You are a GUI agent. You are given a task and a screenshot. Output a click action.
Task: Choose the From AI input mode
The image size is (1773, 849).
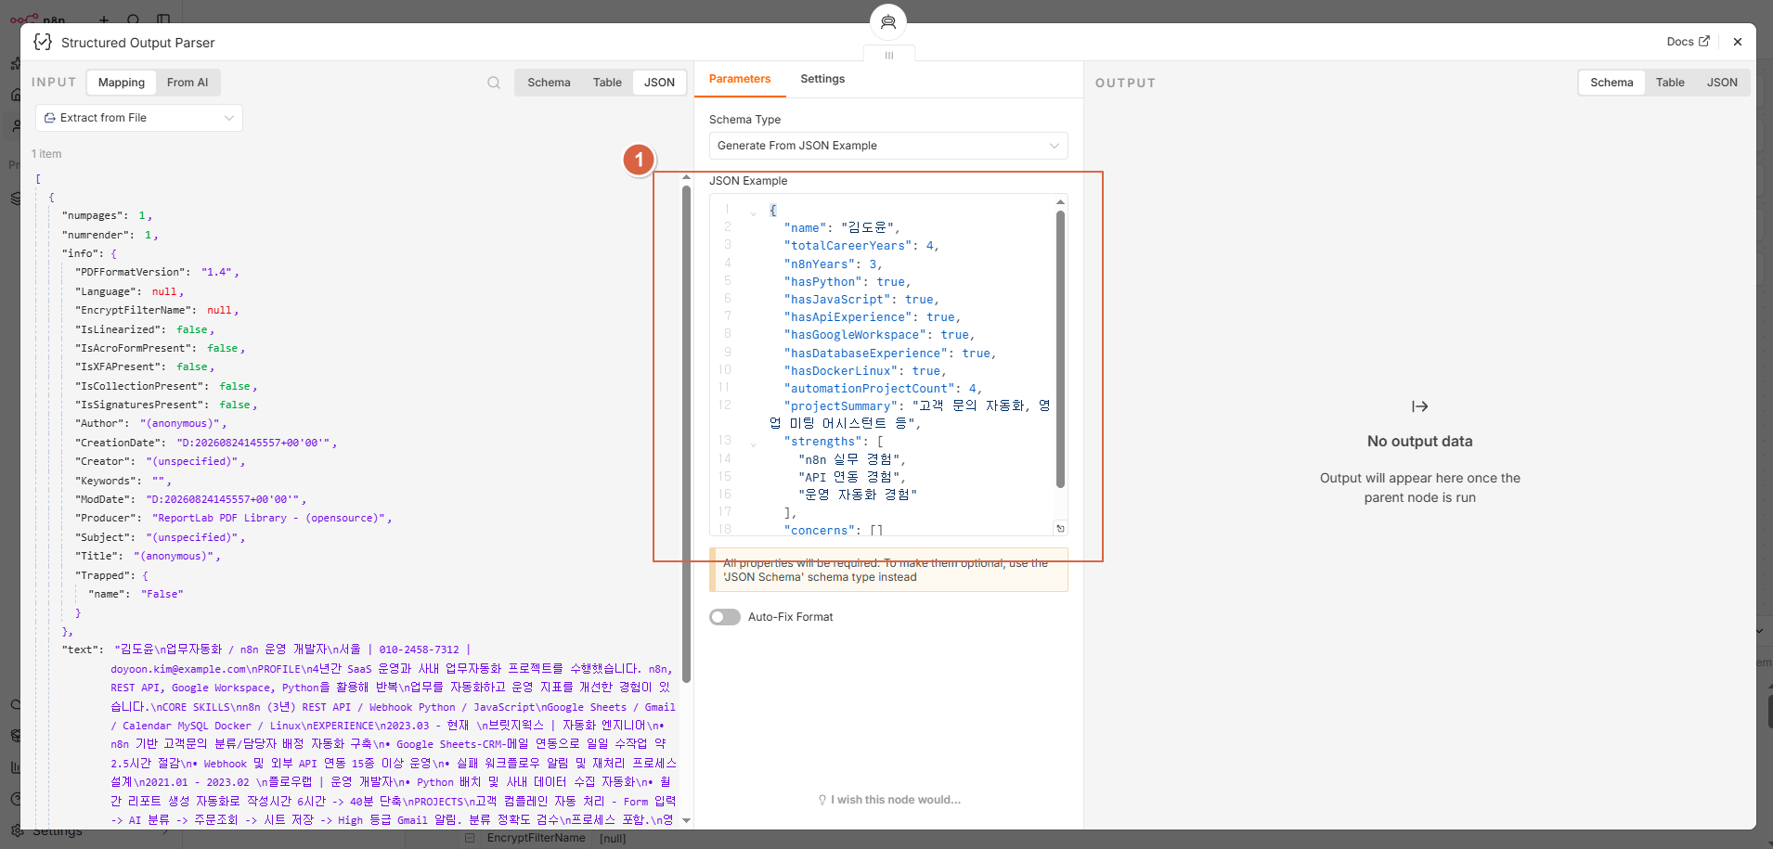pyautogui.click(x=188, y=83)
